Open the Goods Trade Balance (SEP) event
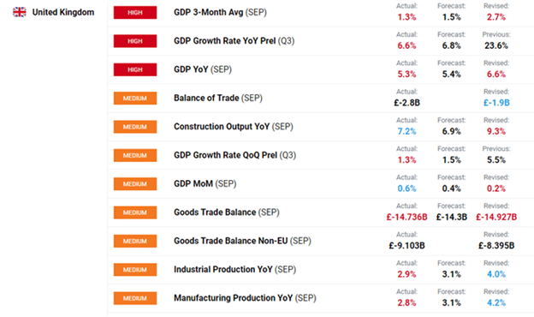Viewport: 534px width, 317px height. coord(227,212)
